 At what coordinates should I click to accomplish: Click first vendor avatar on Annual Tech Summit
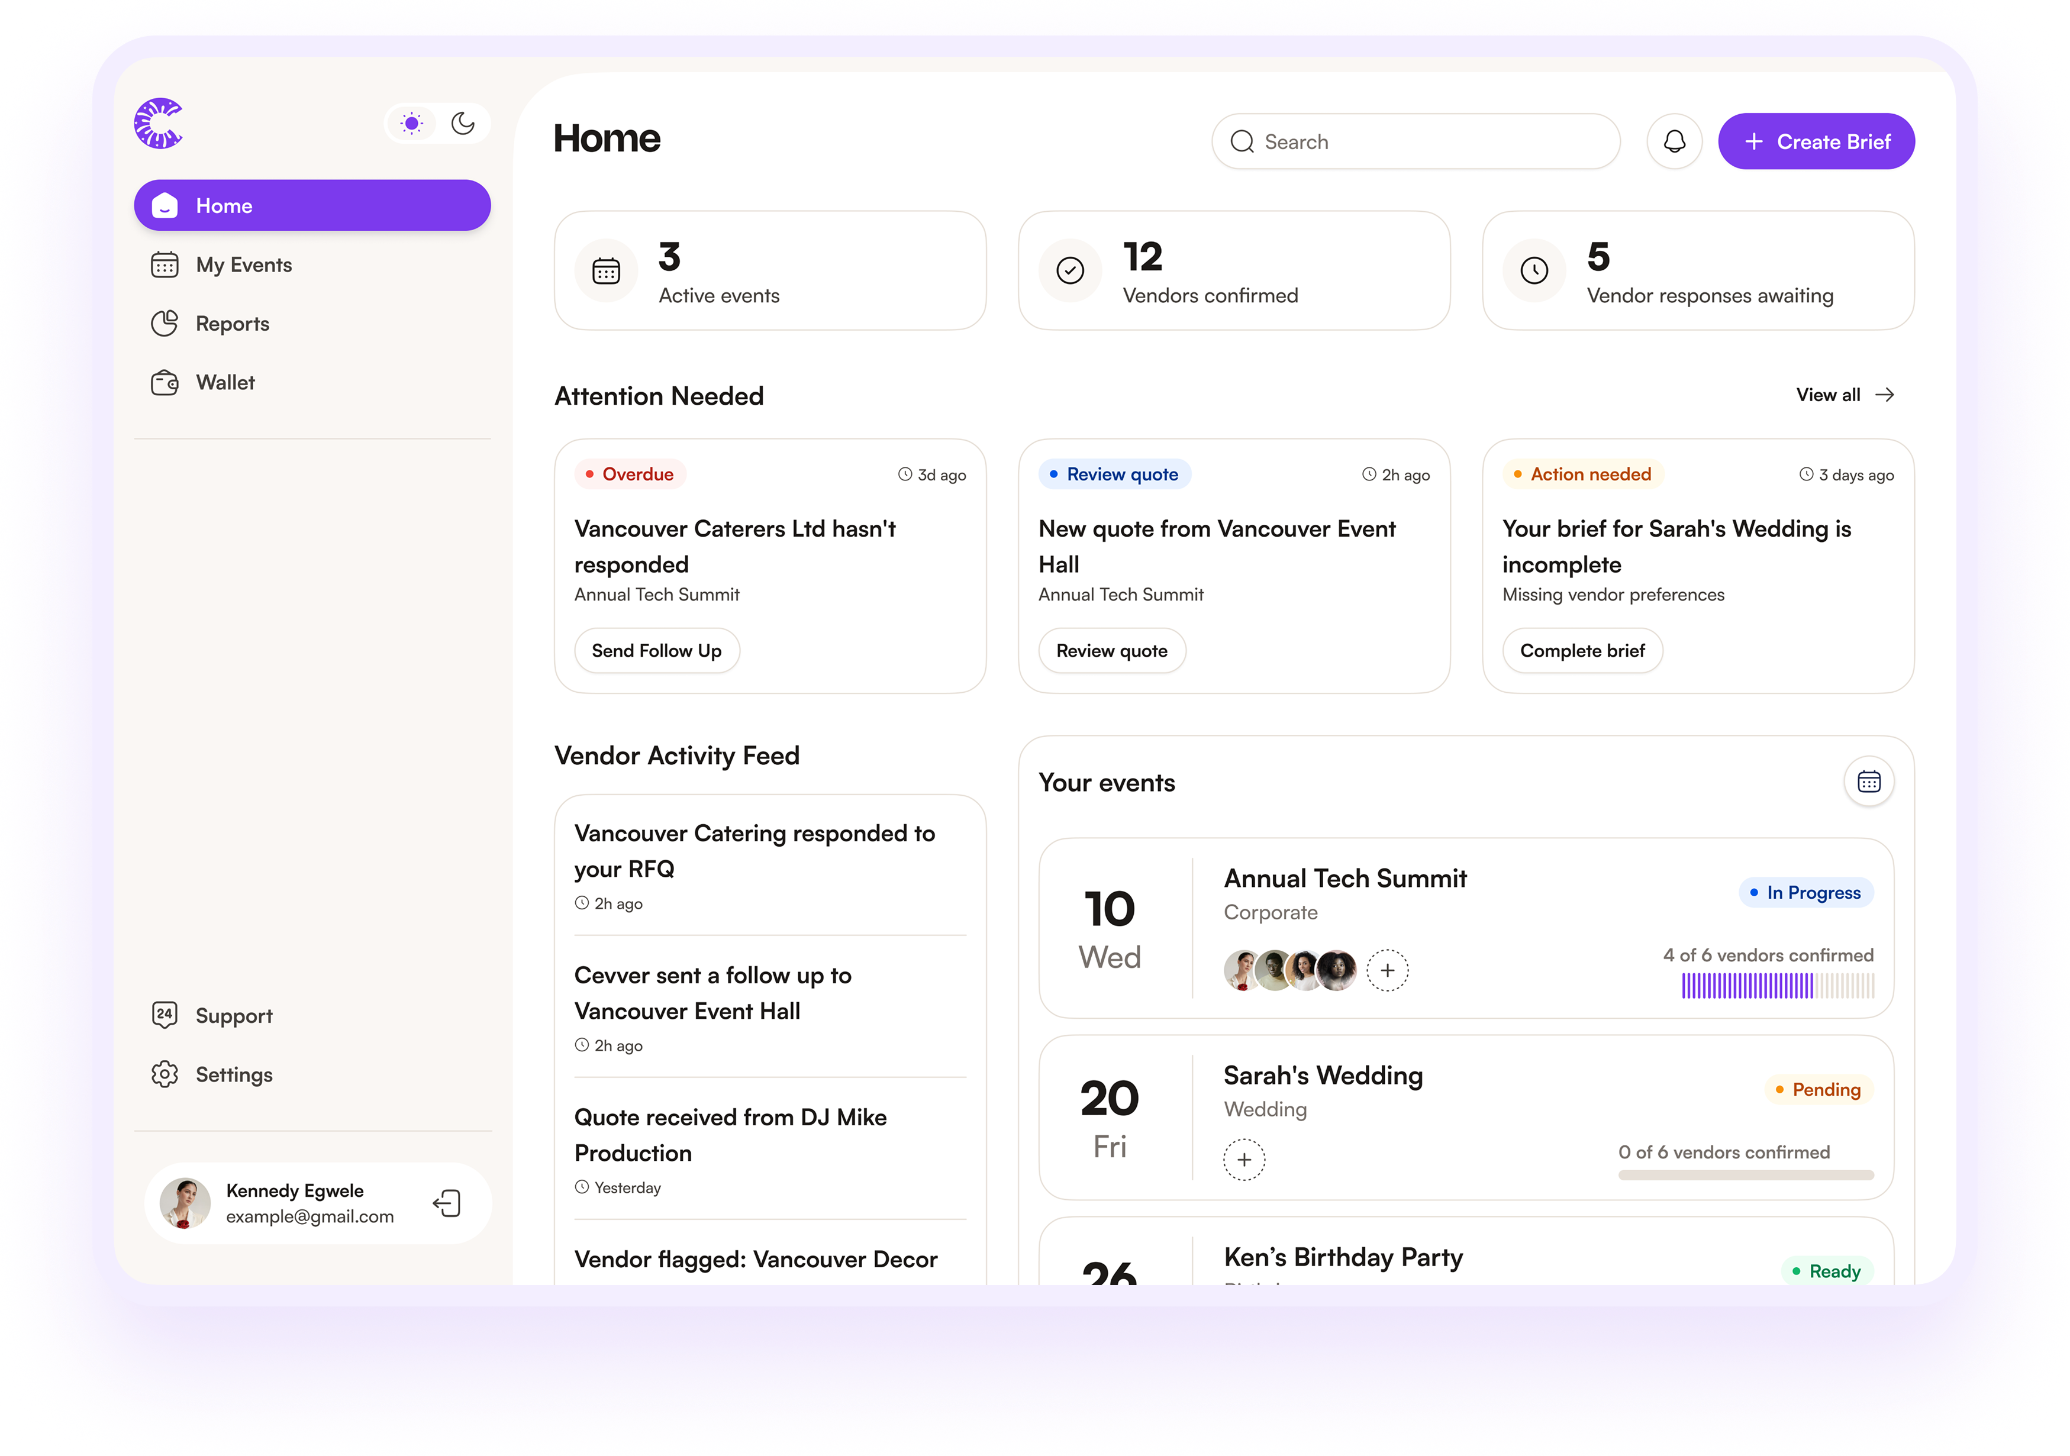(x=1242, y=970)
